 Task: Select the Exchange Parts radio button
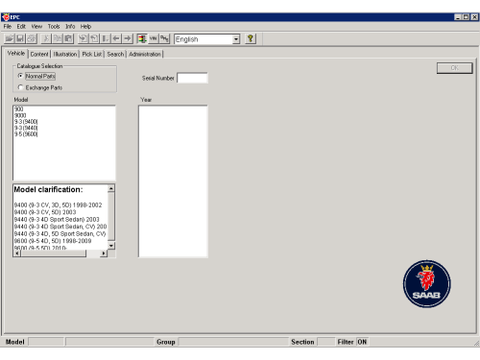(x=21, y=87)
